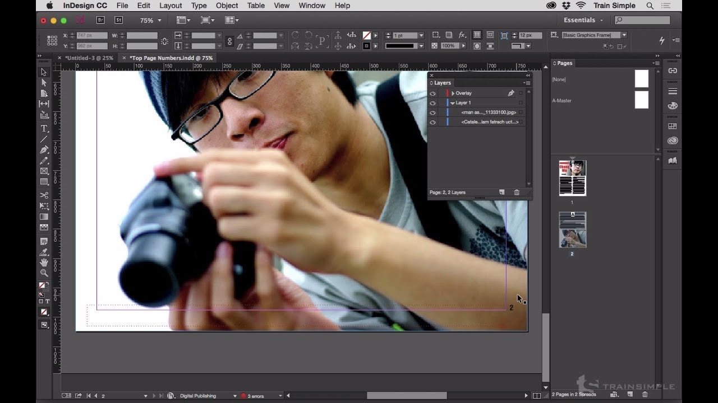Screen dimensions: 718x403
Task: Choose the Note tool
Action: [44, 241]
